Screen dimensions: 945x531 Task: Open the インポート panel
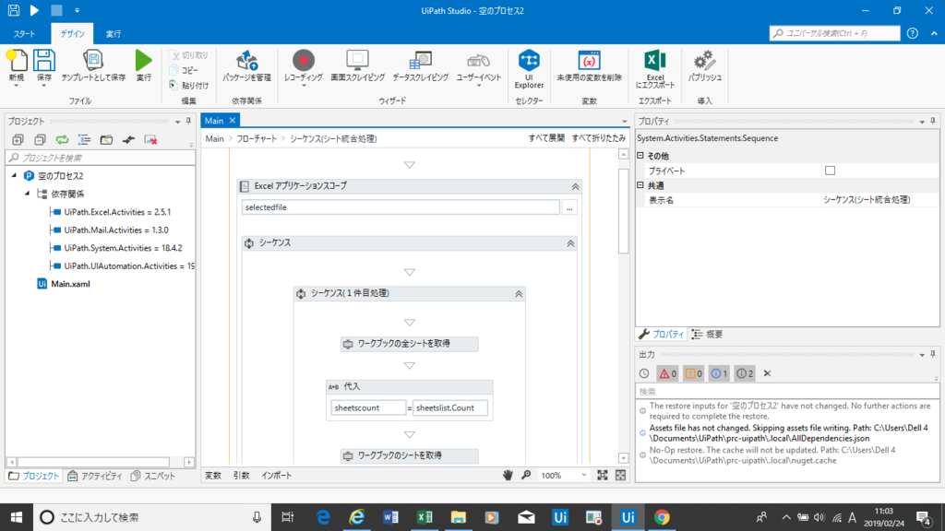pyautogui.click(x=276, y=475)
